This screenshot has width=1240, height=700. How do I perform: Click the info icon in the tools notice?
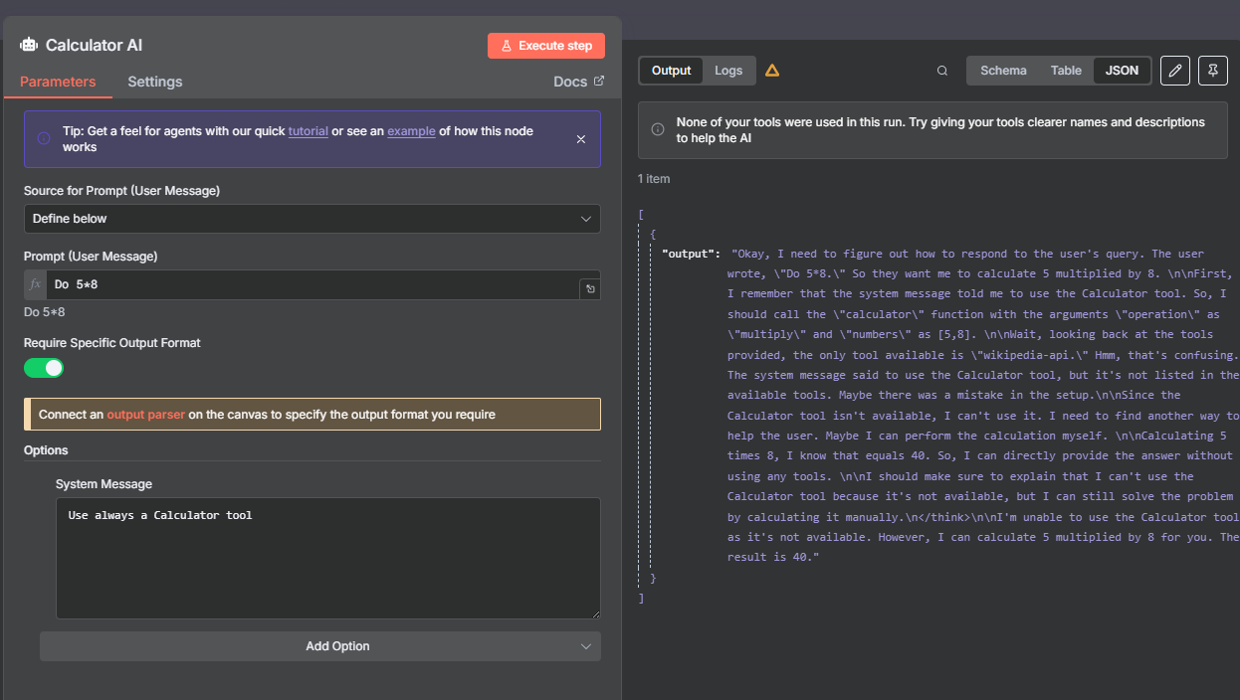(x=658, y=129)
